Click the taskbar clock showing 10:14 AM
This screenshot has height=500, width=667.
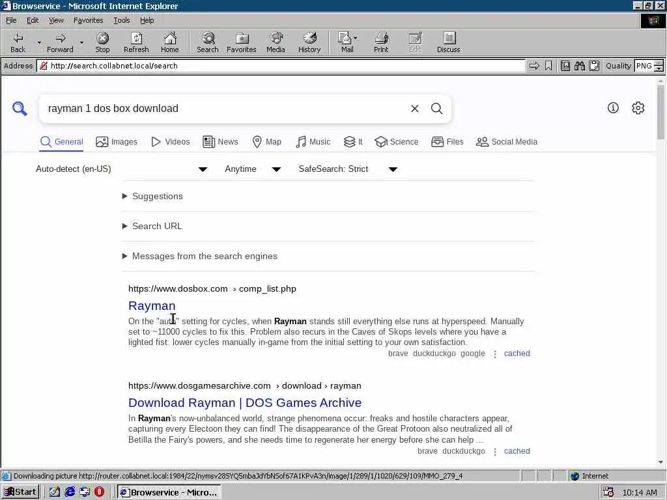pyautogui.click(x=640, y=492)
